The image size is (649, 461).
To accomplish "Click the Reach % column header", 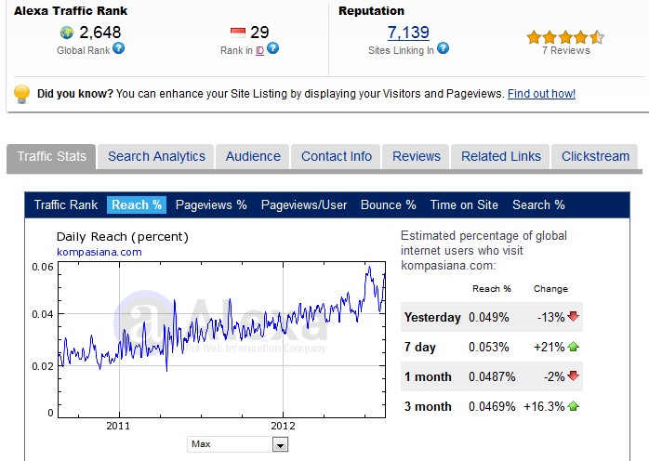I will tap(491, 289).
